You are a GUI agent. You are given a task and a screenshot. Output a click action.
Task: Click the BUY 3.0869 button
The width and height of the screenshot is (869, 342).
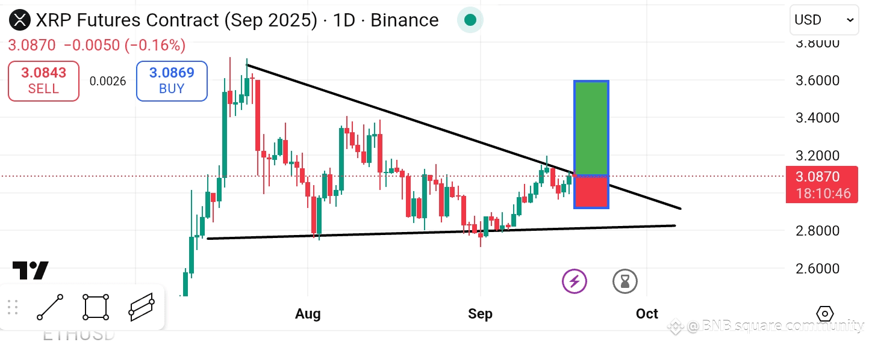172,81
